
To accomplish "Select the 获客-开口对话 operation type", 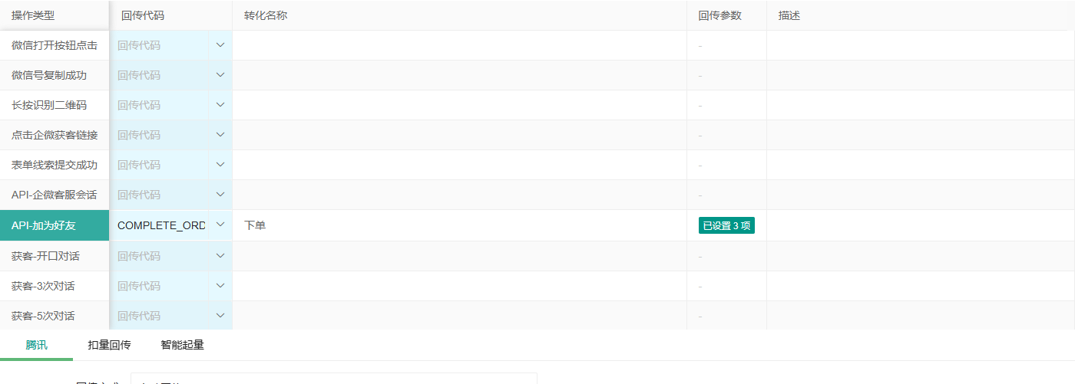I will [x=55, y=256].
